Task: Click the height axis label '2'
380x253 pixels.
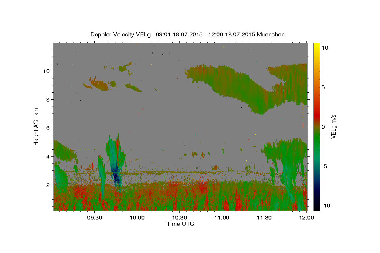Action: [x=48, y=185]
